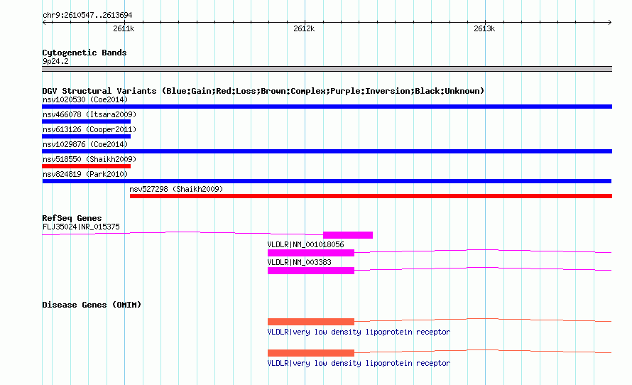Open the upper VLDLR lipoprotein receptor link

[x=359, y=332]
